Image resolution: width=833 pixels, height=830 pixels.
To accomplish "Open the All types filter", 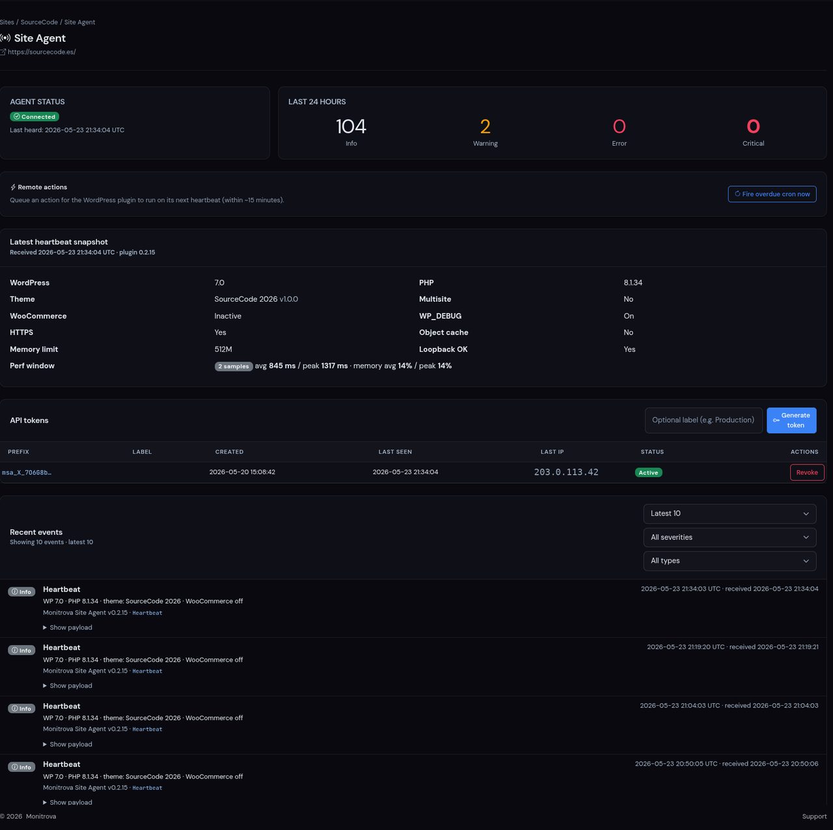I will (730, 561).
